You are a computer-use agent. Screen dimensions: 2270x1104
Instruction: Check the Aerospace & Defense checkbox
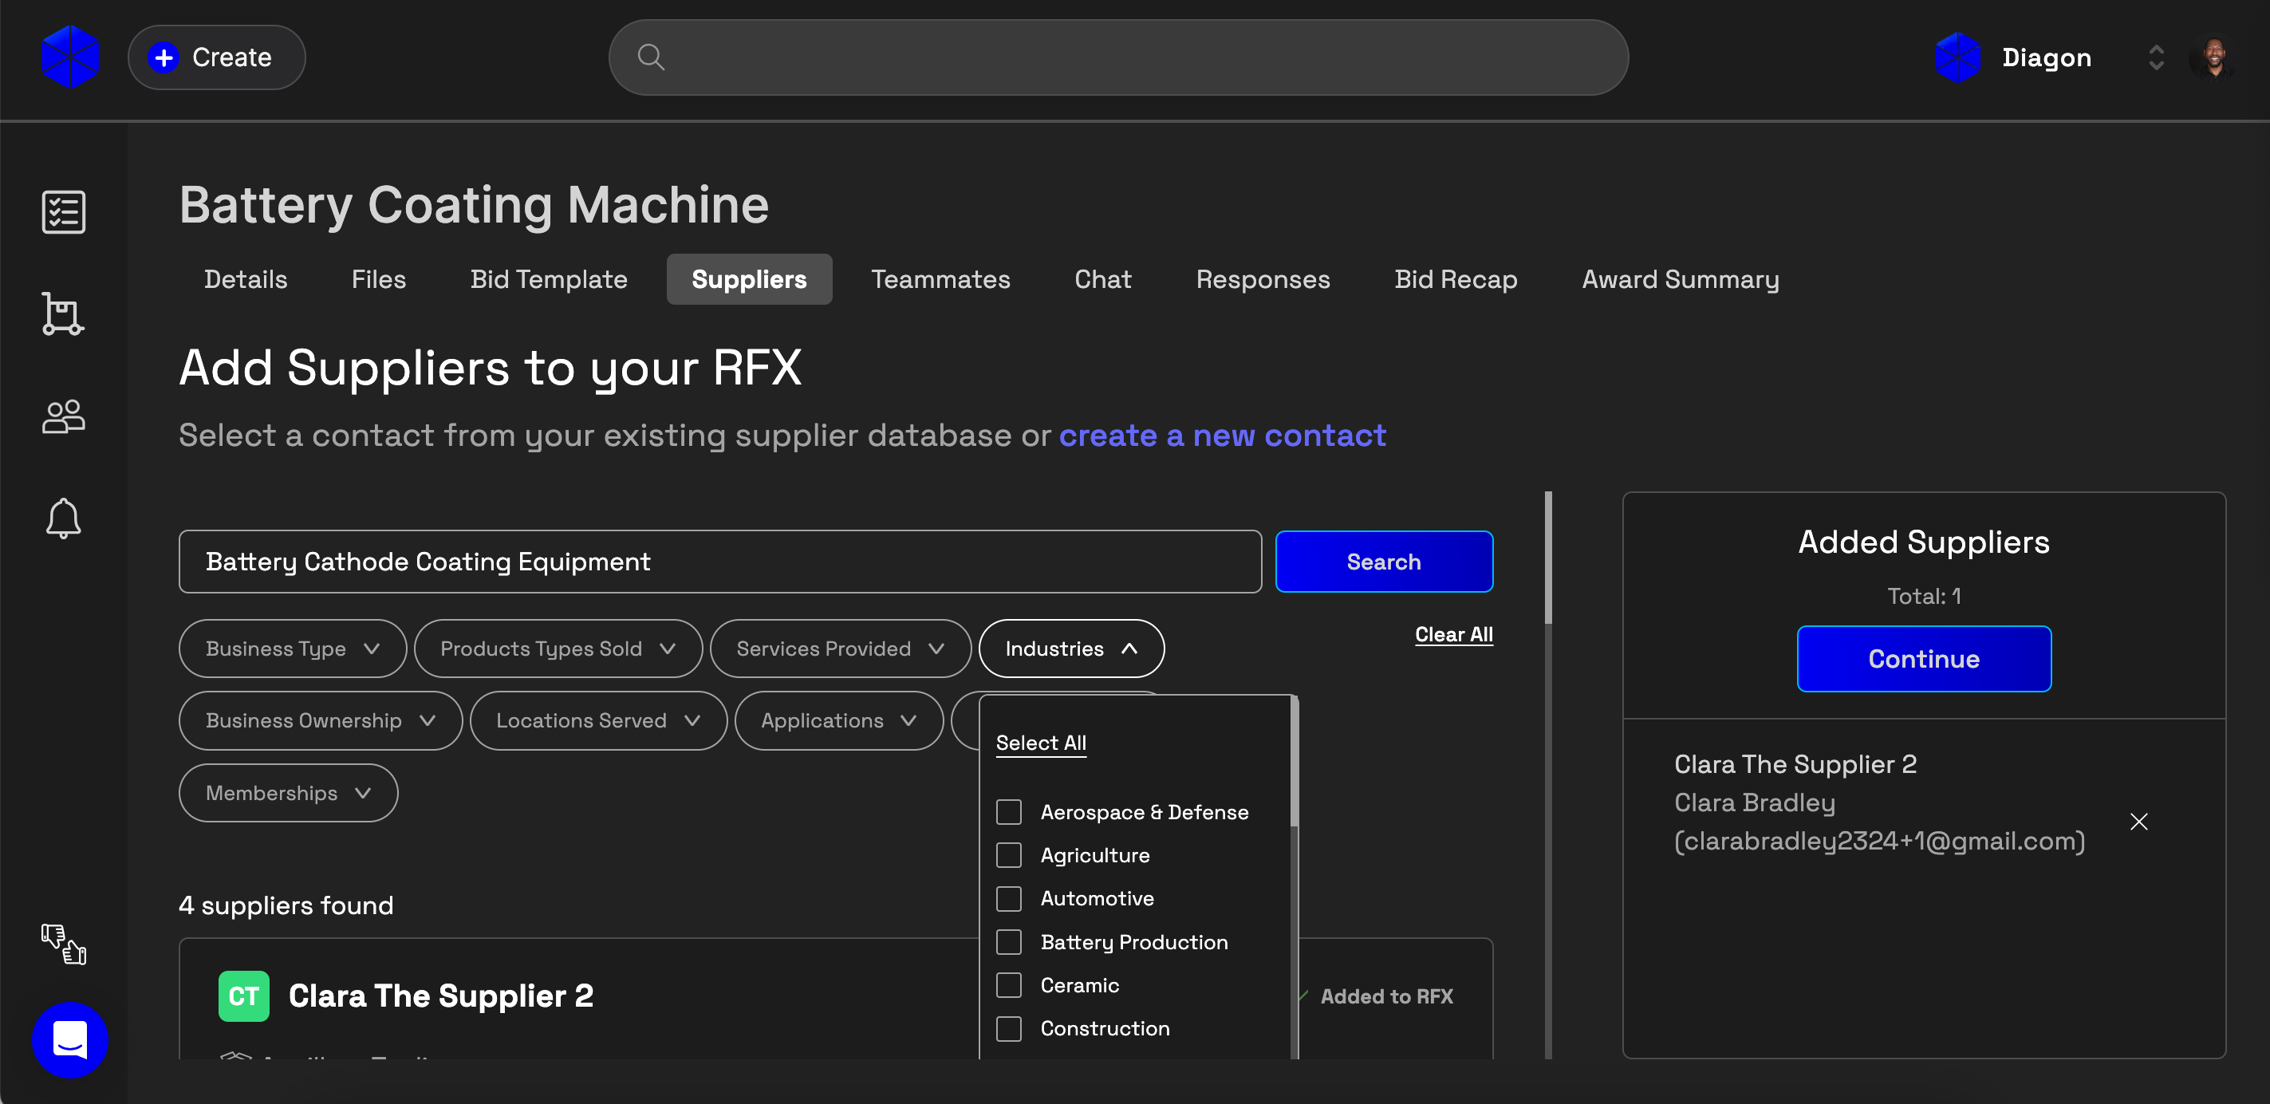1009,811
